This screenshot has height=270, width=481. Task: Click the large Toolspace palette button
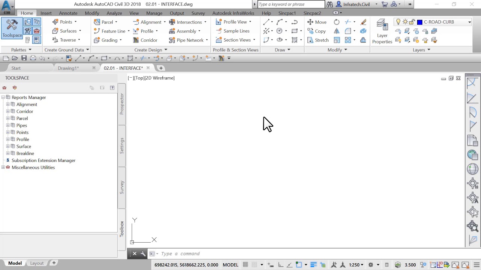[12, 28]
